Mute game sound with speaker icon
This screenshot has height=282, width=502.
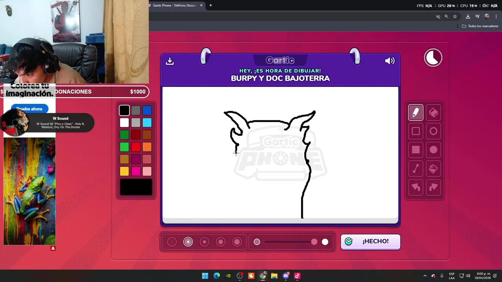coord(389,61)
